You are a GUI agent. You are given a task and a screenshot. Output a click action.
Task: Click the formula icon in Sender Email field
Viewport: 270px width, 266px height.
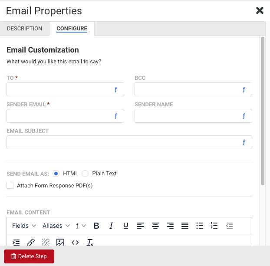click(x=116, y=116)
